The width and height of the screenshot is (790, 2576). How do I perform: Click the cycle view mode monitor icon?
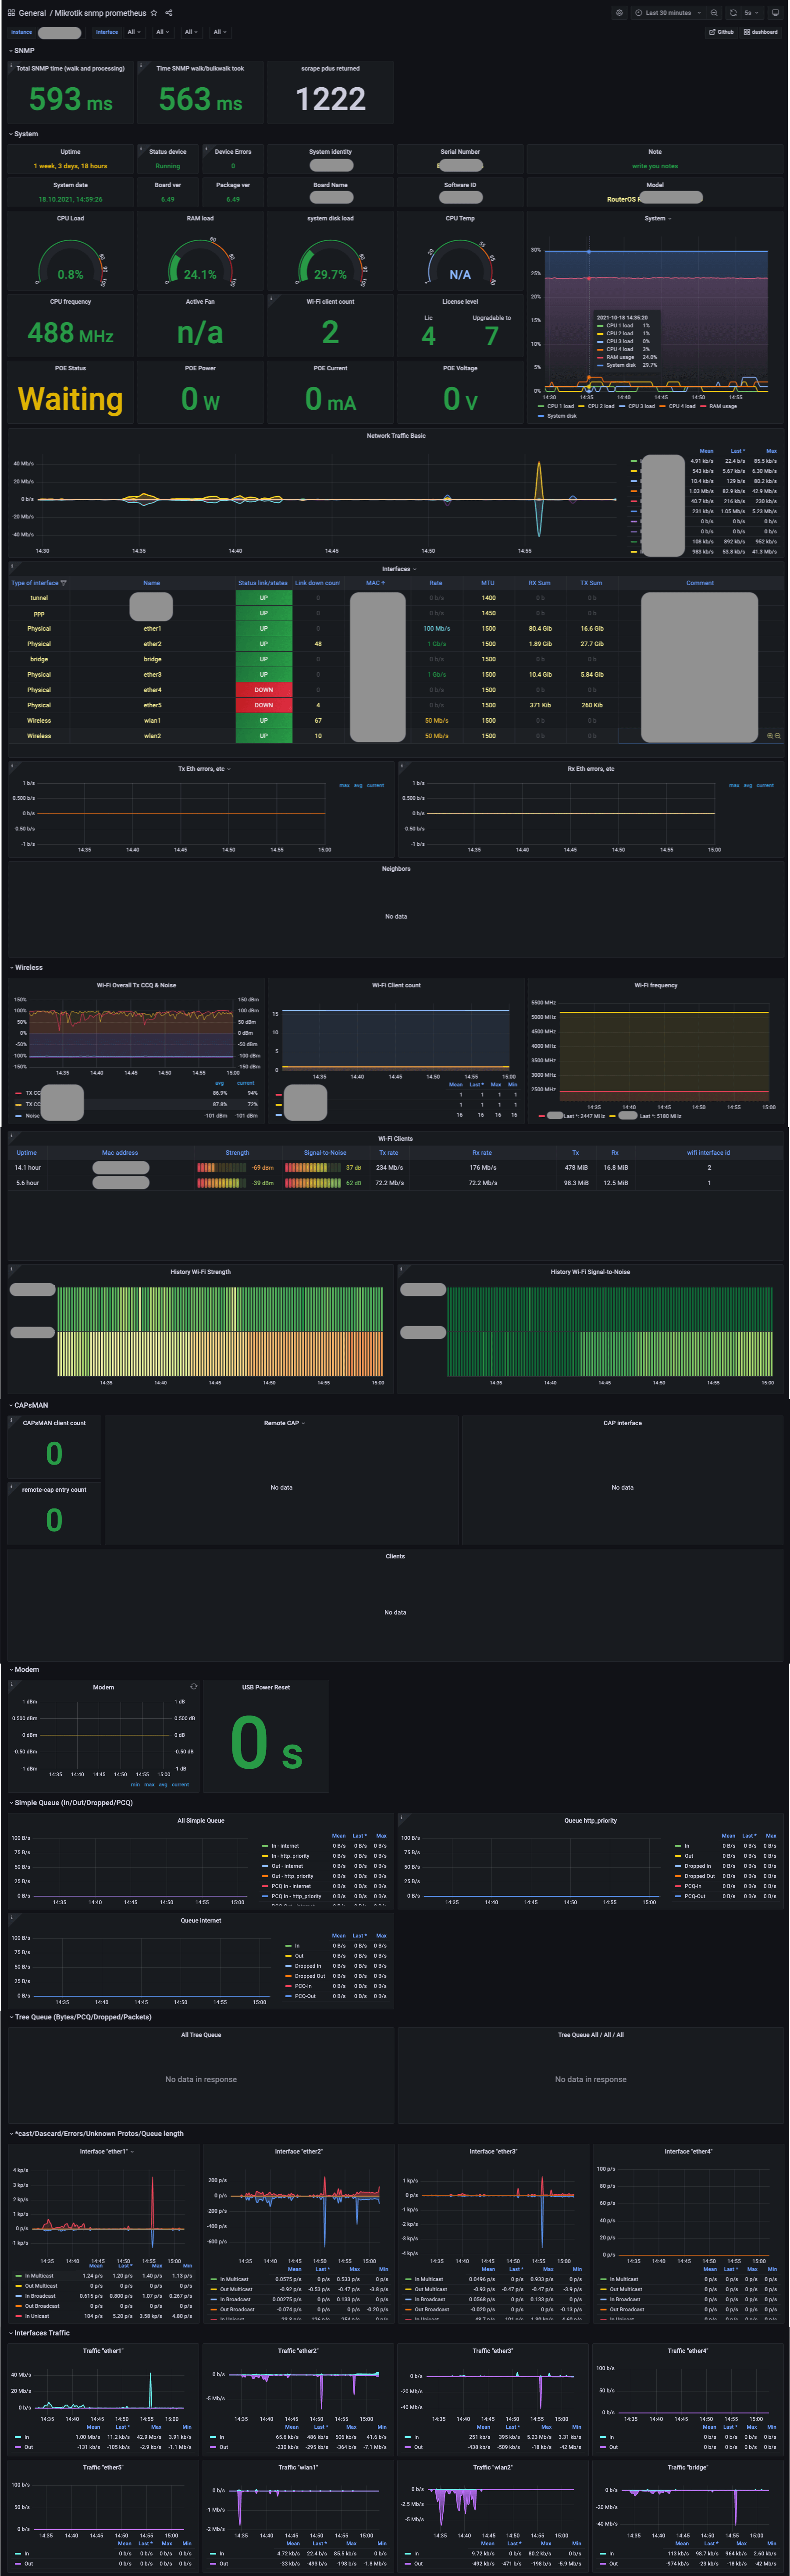(x=775, y=13)
